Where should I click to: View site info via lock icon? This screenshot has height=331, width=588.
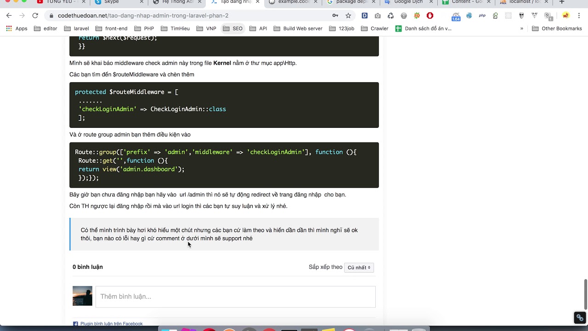coord(51,16)
